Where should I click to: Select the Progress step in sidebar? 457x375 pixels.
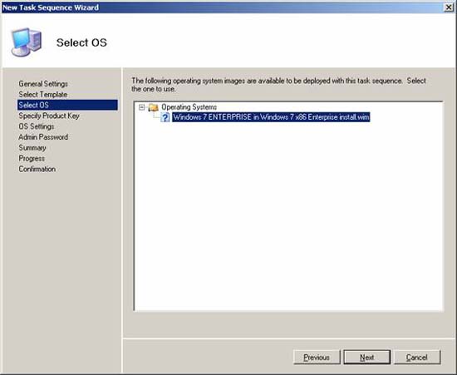click(x=32, y=158)
